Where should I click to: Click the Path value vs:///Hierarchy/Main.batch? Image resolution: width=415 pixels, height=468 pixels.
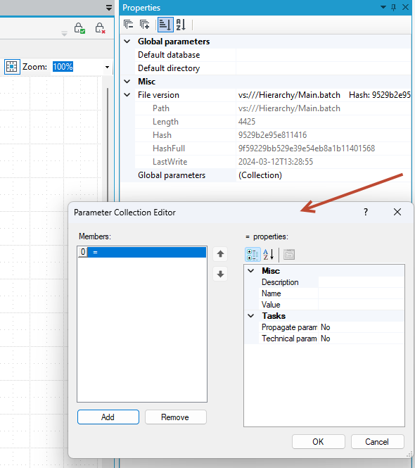click(x=289, y=108)
